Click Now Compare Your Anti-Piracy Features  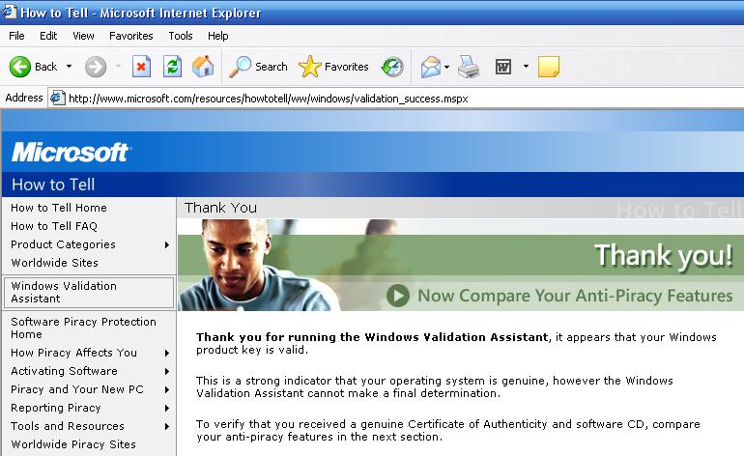click(x=575, y=296)
